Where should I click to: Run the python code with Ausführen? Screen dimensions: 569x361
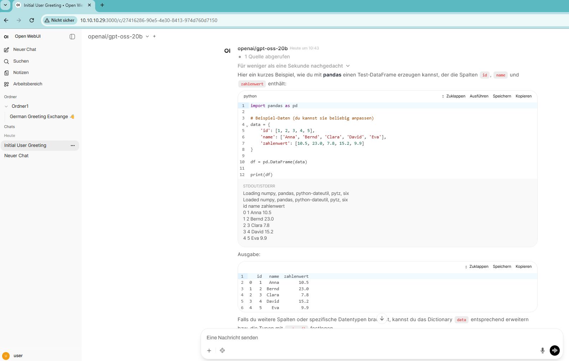[479, 96]
